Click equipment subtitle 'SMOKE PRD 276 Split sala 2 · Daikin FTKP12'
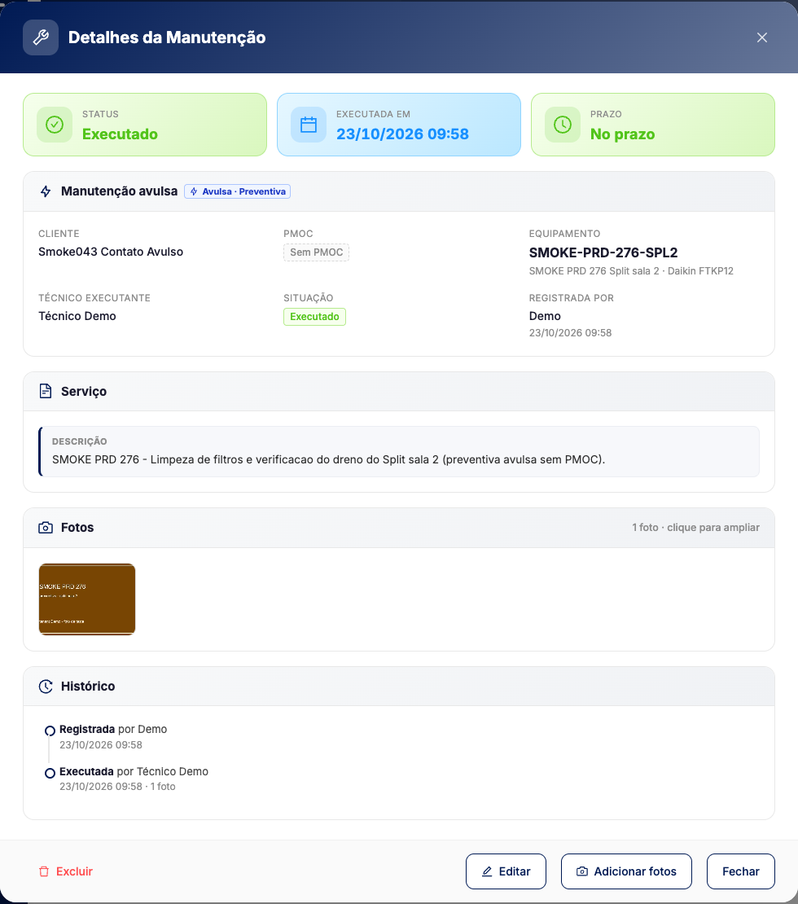The width and height of the screenshot is (798, 904). click(631, 271)
